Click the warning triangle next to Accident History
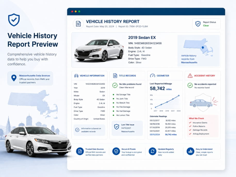The image size is (236, 177). 190,76
